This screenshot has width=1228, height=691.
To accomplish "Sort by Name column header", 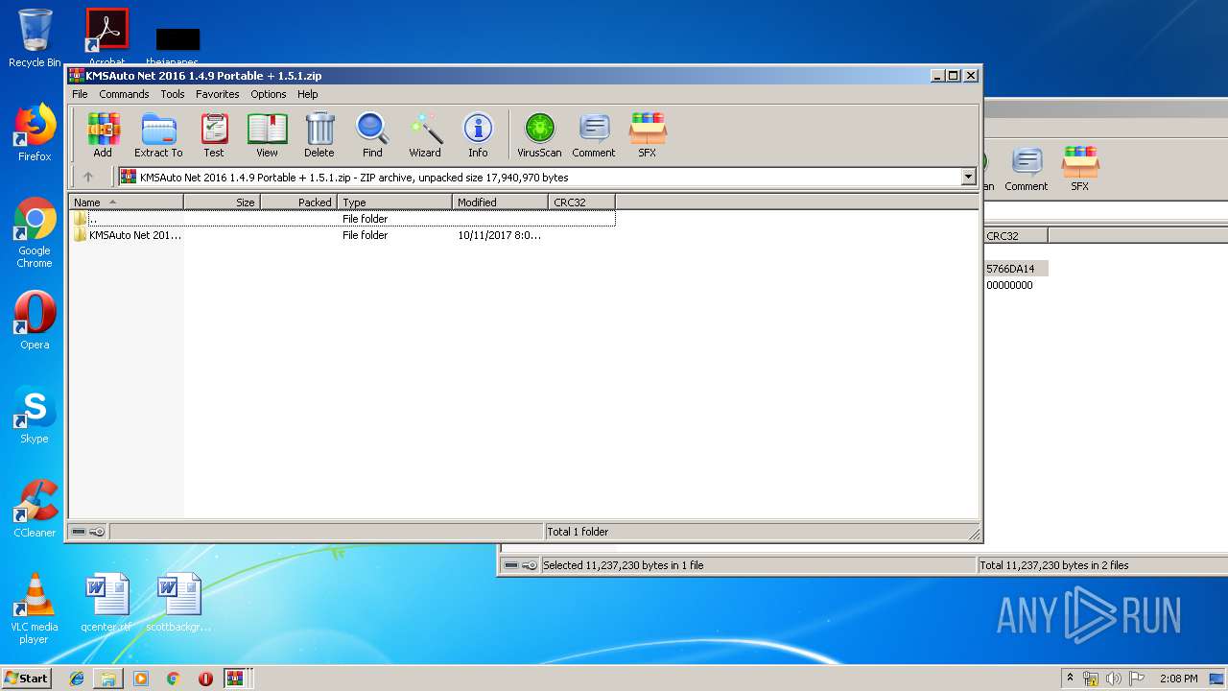I will (x=126, y=202).
